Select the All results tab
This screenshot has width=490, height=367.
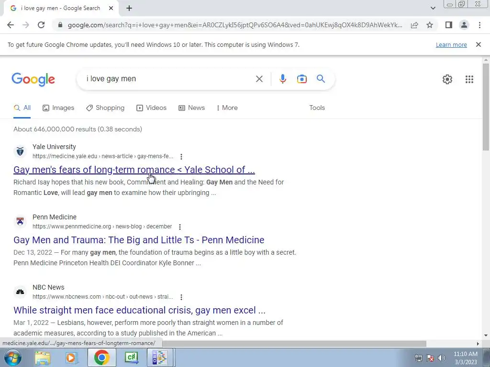(x=22, y=108)
